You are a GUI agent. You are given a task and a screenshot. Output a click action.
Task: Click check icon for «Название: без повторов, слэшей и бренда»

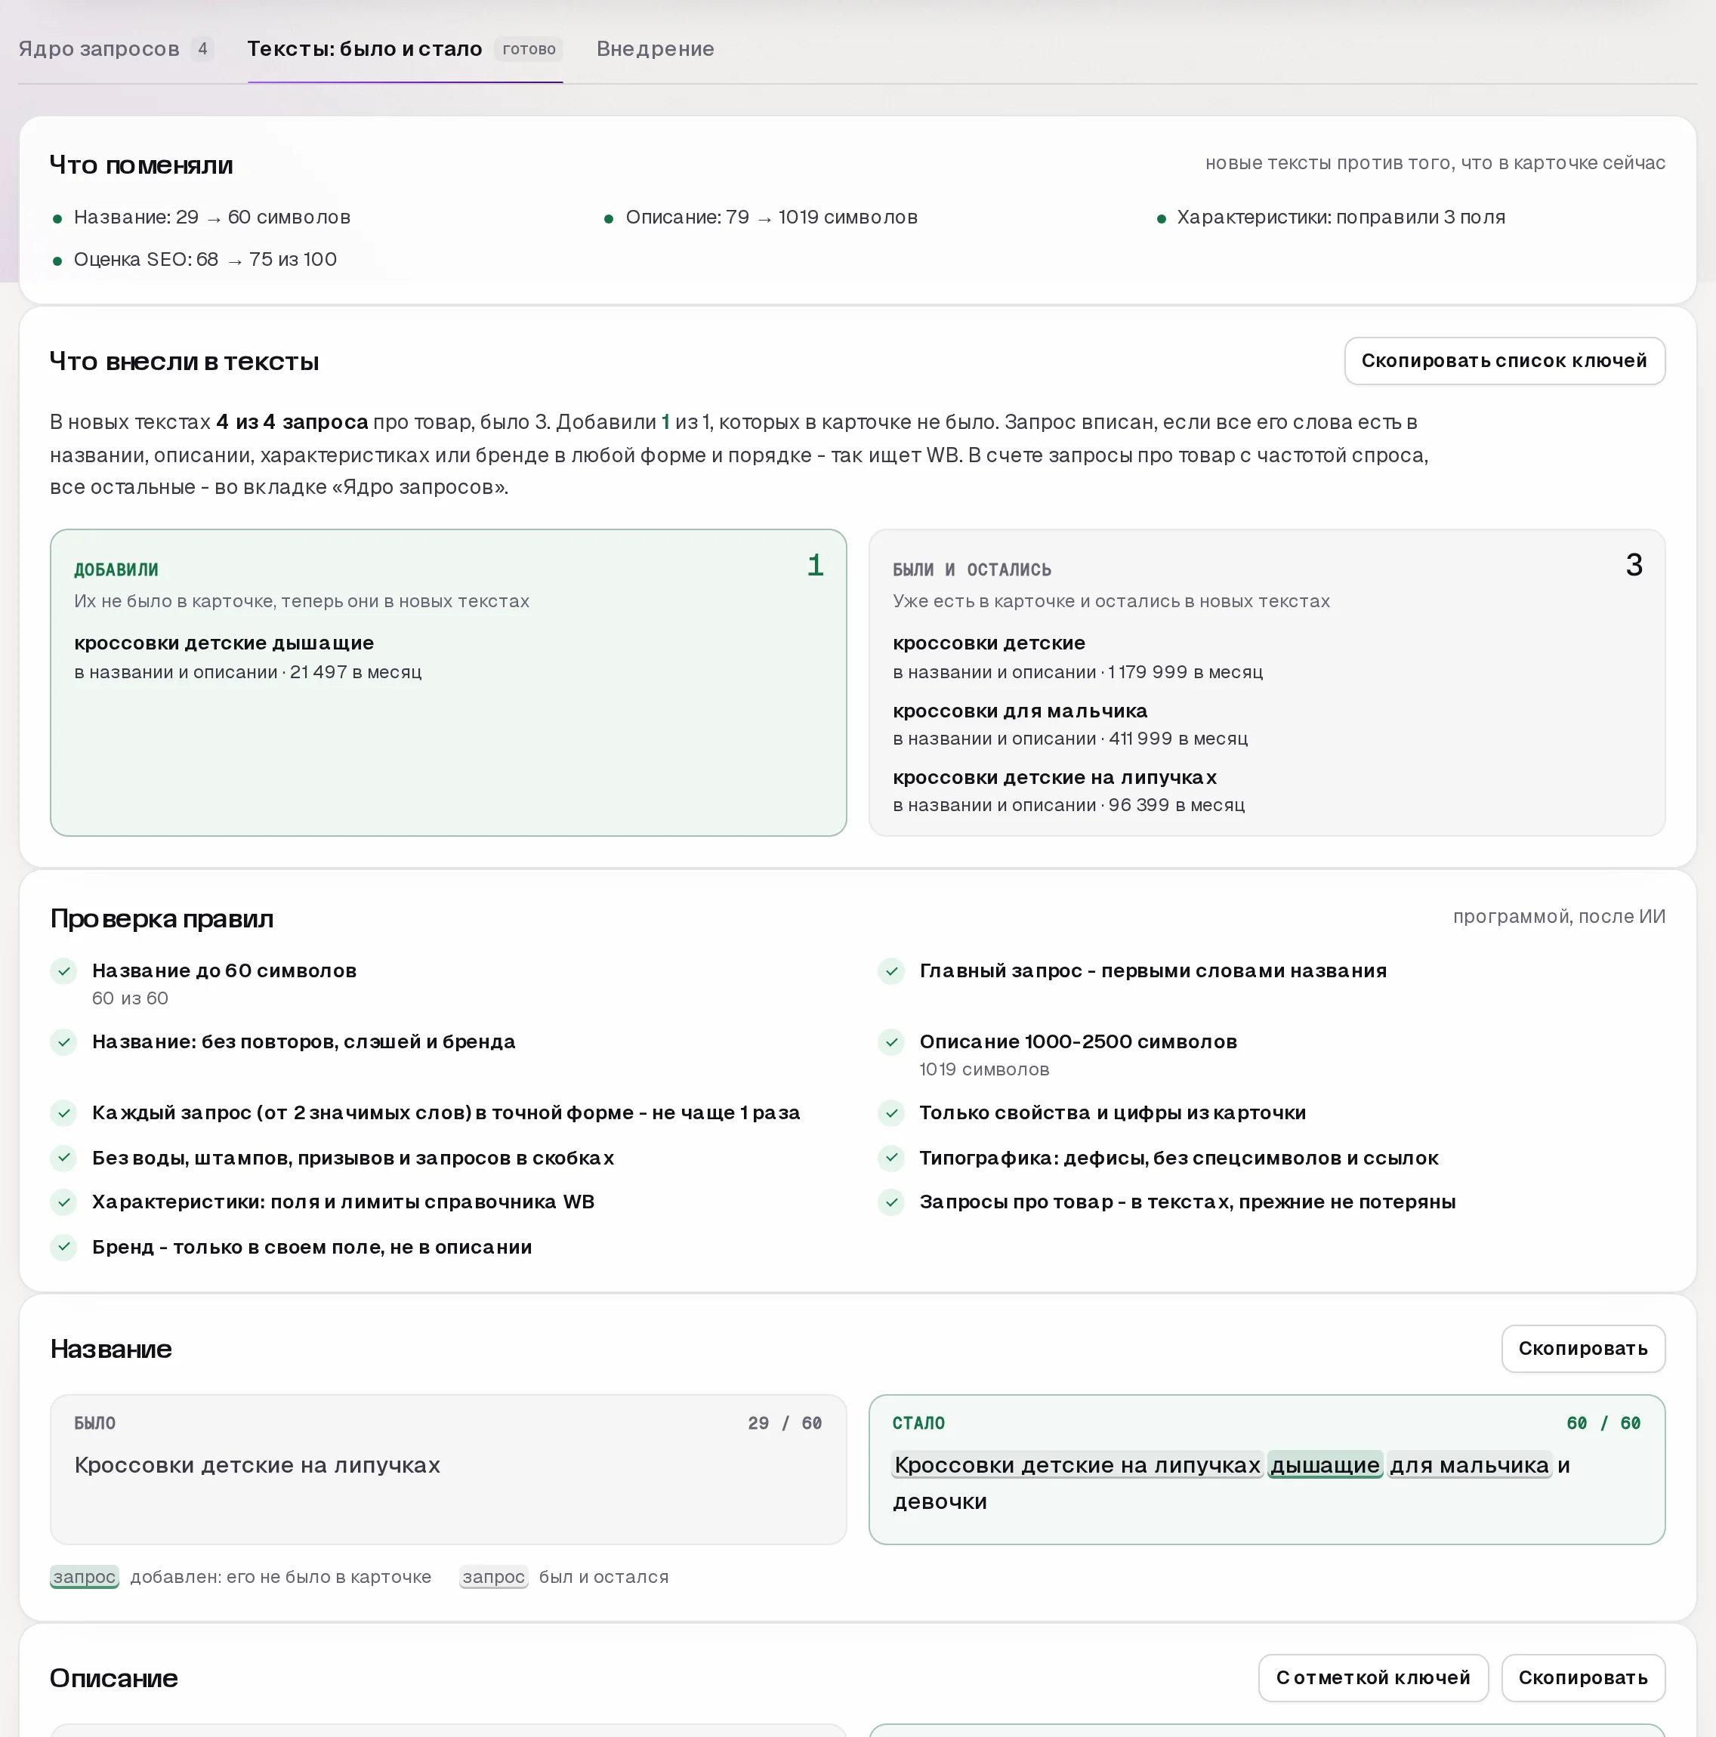(x=64, y=1042)
